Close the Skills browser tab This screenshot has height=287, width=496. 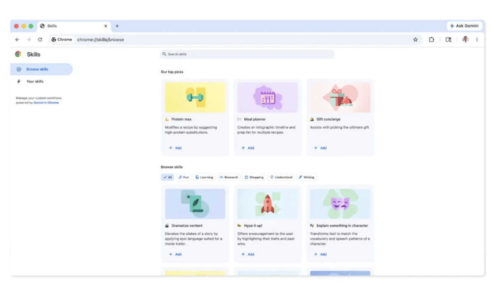(105, 26)
